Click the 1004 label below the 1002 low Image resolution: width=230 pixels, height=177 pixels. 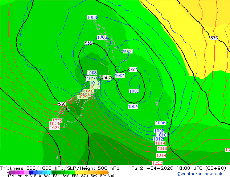pyautogui.click(x=133, y=106)
